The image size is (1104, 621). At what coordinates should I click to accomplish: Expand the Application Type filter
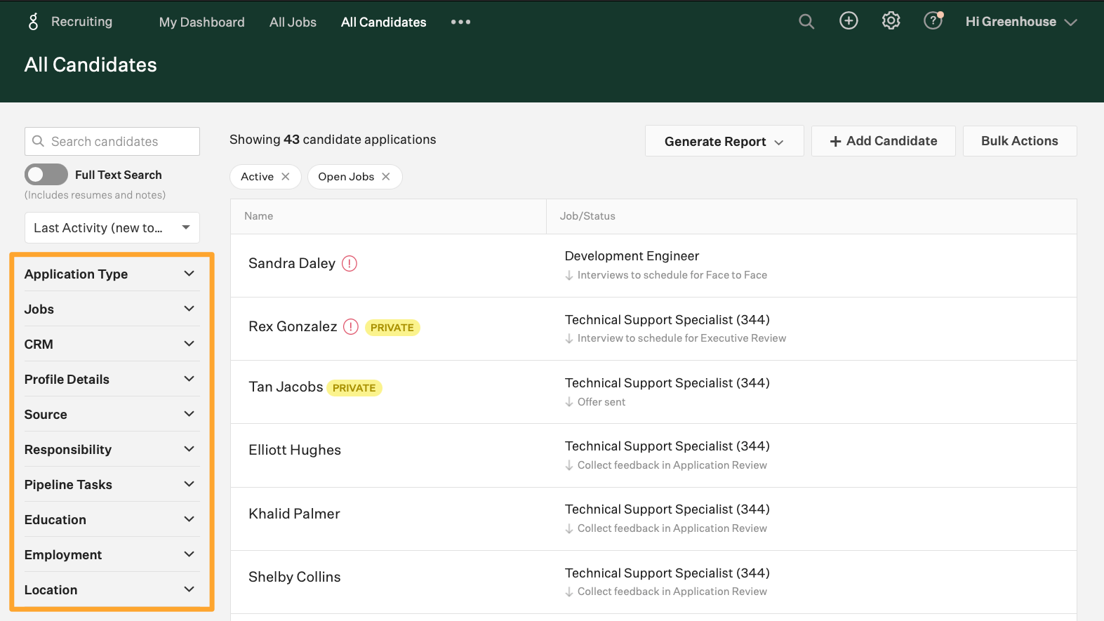coord(112,274)
